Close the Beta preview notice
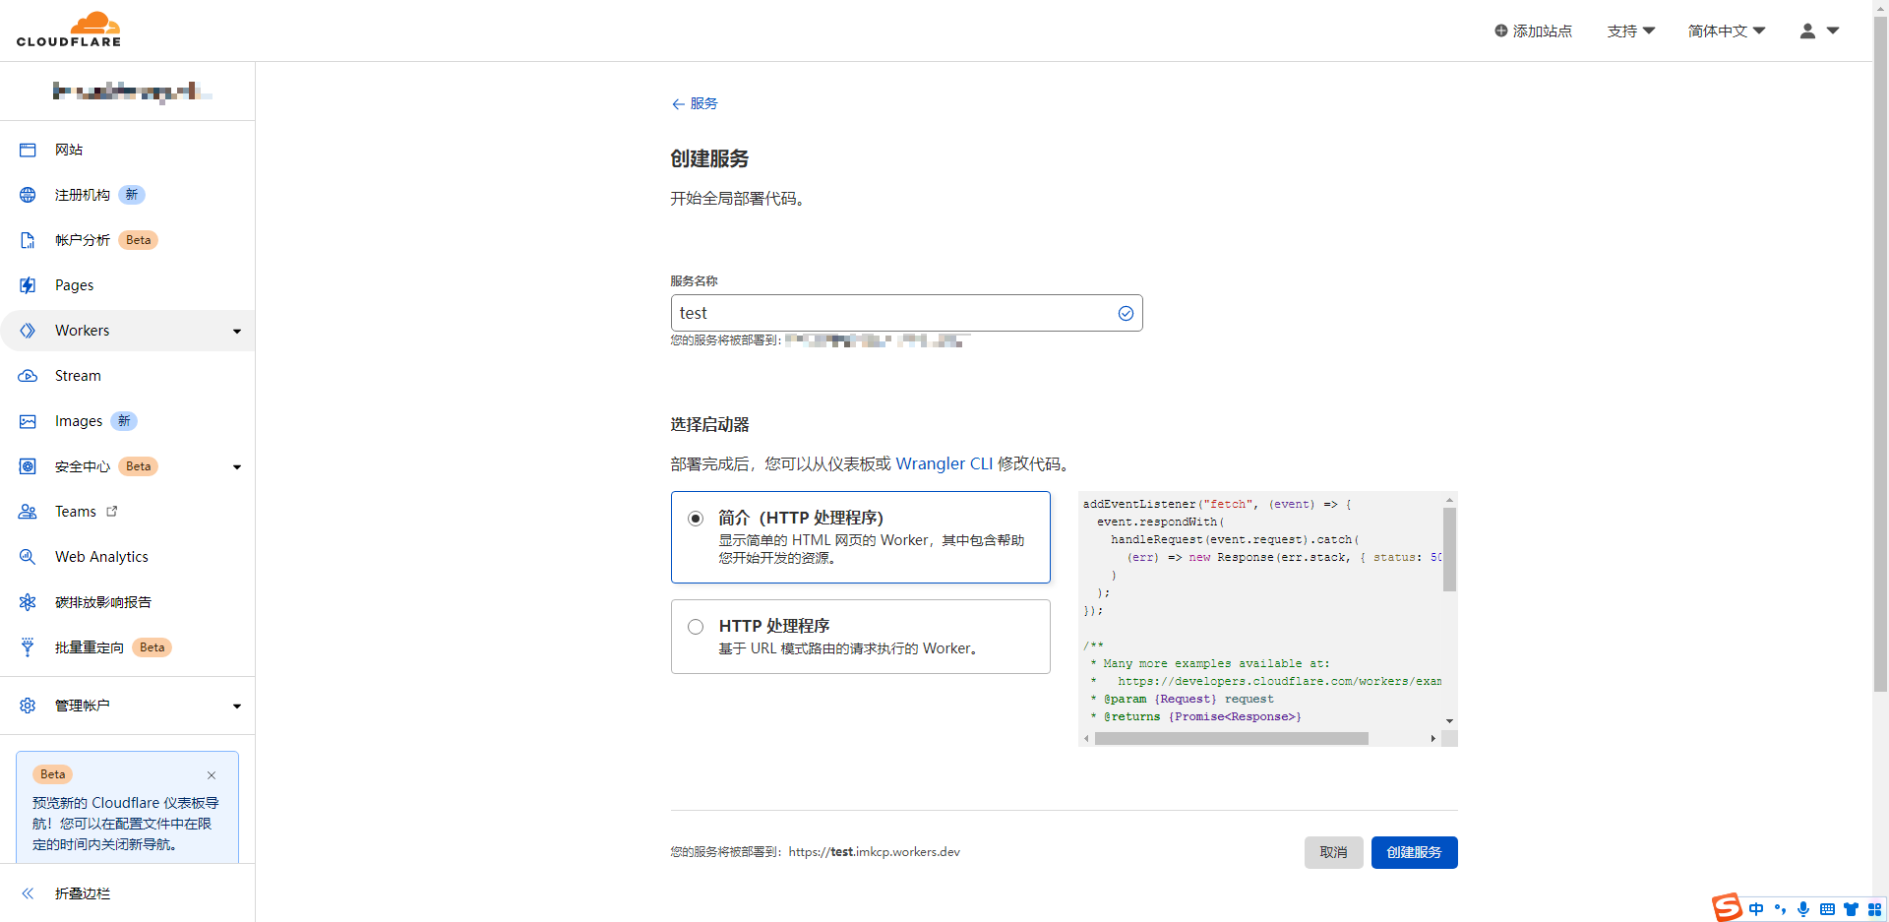The height and width of the screenshot is (922, 1889). coord(212,775)
